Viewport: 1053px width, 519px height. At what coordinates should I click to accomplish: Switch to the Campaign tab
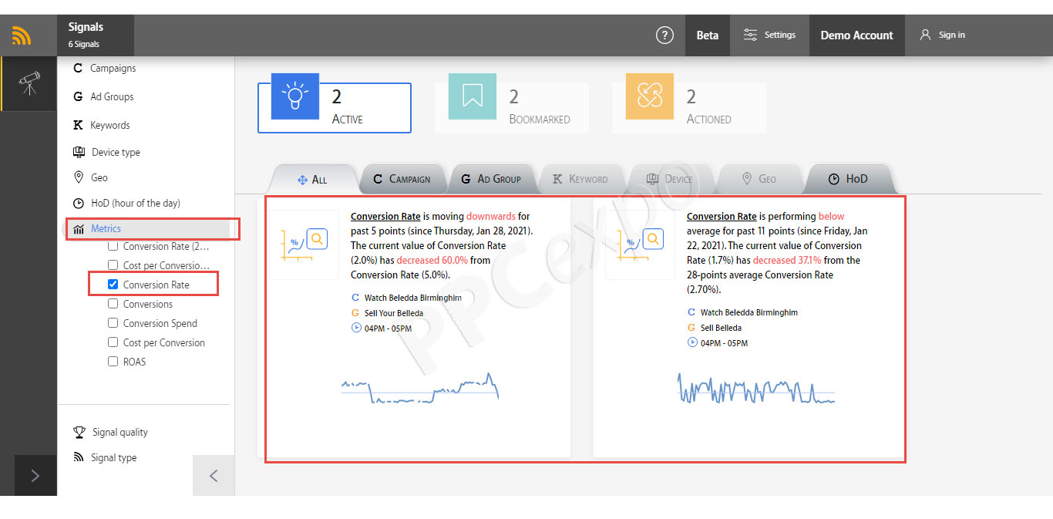pyautogui.click(x=402, y=179)
